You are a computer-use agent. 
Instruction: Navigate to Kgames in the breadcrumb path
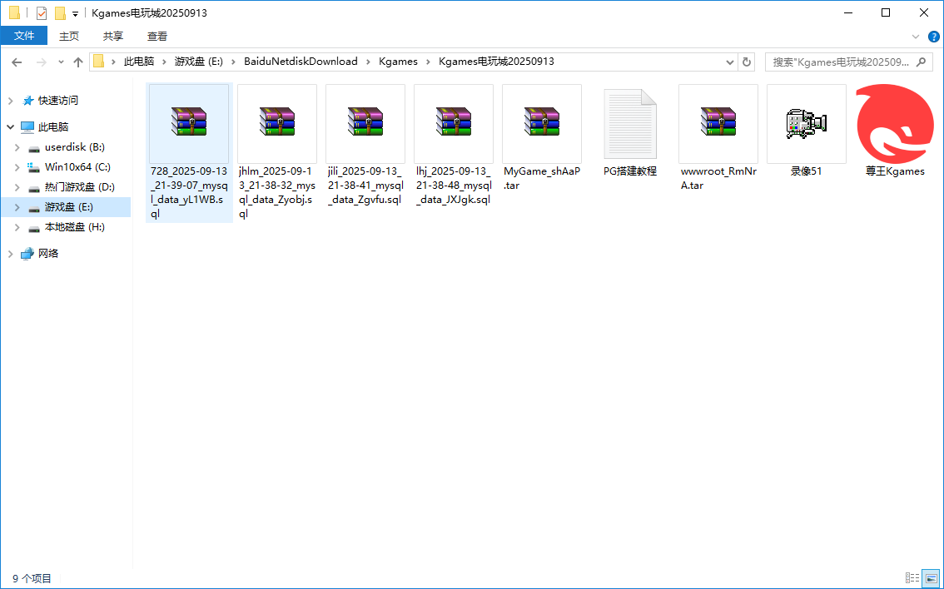(398, 62)
